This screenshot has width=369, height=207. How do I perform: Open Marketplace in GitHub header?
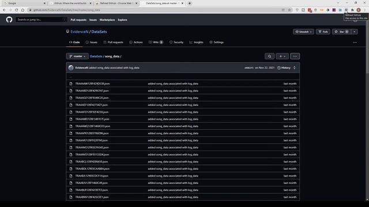pos(107,20)
